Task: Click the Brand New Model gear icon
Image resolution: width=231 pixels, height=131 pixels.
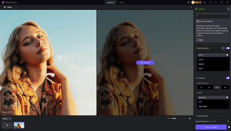Action: 197,21
